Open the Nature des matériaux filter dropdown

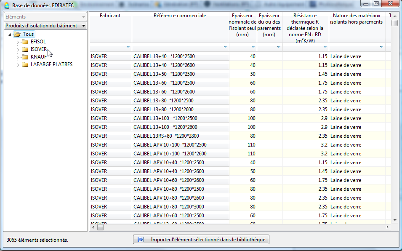point(381,47)
